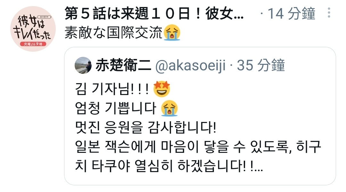Click 火曜よる9時 badge on the avatar
Screen dimensions: 346x192
[33, 44]
